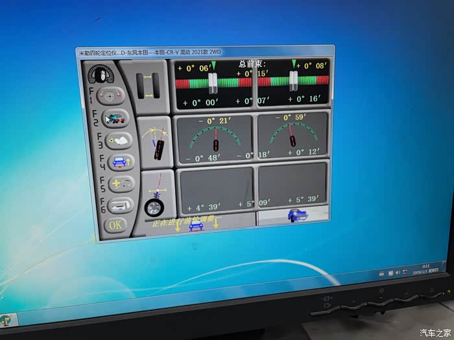Click the left camber arc gauge

coord(215,139)
